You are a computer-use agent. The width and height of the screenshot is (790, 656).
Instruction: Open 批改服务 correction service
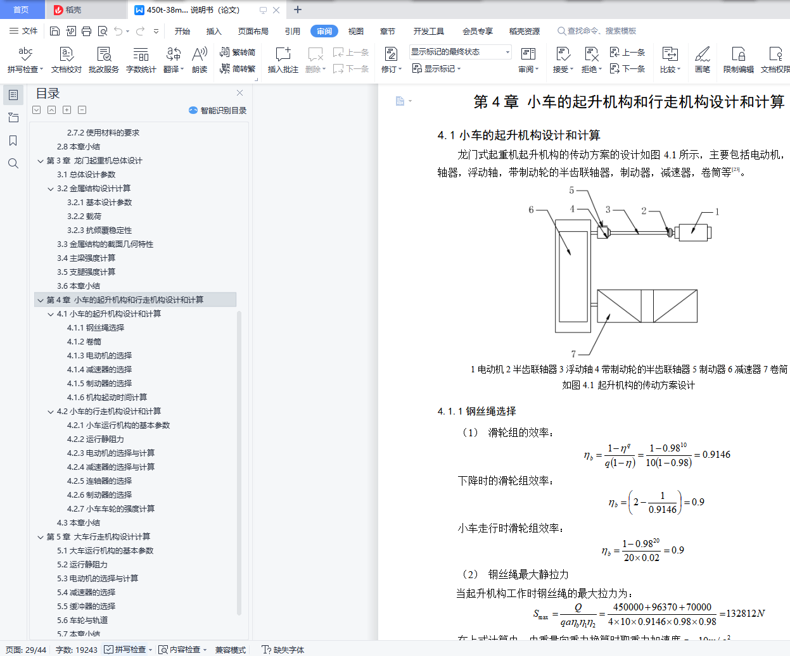[x=104, y=60]
